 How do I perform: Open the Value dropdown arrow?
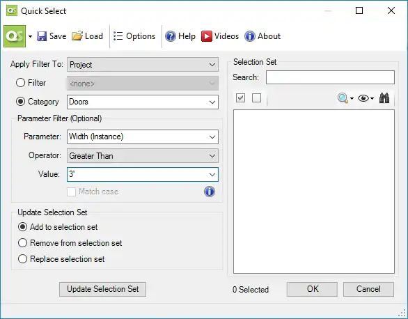click(x=212, y=174)
